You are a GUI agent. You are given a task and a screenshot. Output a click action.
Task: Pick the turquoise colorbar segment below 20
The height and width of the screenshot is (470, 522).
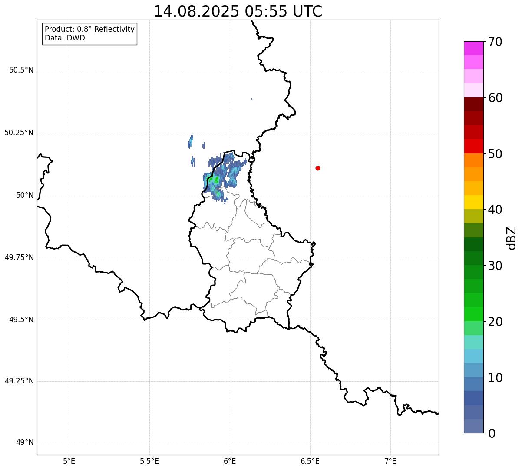click(473, 342)
